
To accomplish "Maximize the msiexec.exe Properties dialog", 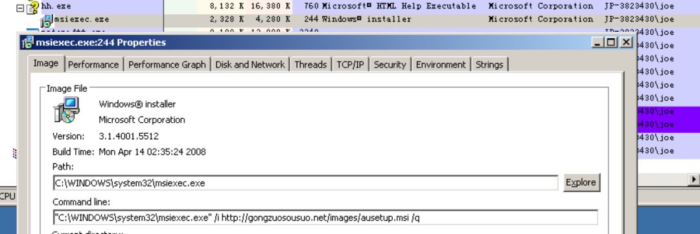I will click(x=611, y=42).
